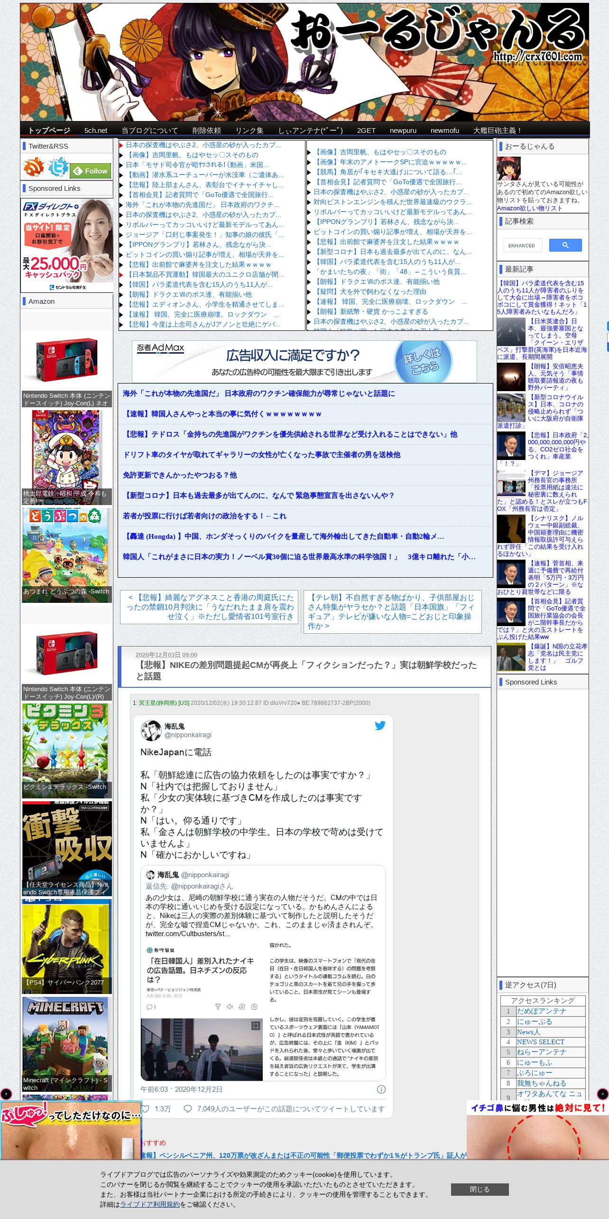Open the orange RSS feed icon
Image resolution: width=609 pixels, height=1219 pixels.
pos(34,168)
